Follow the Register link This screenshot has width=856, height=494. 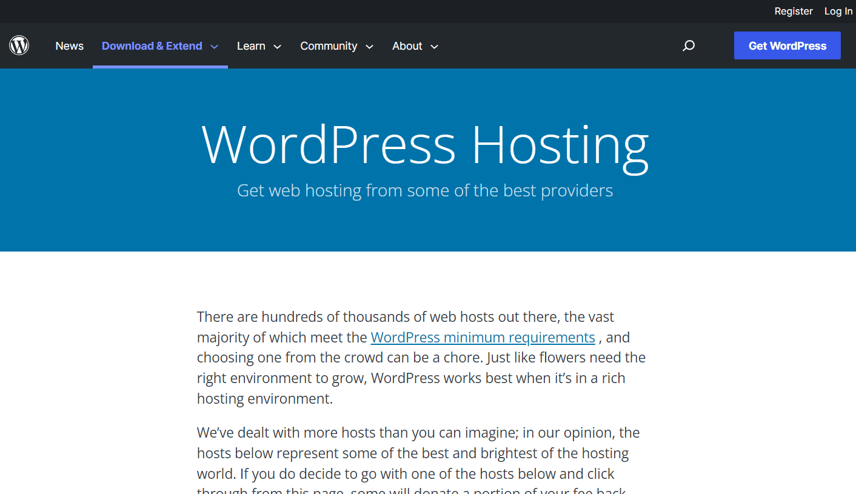point(794,11)
